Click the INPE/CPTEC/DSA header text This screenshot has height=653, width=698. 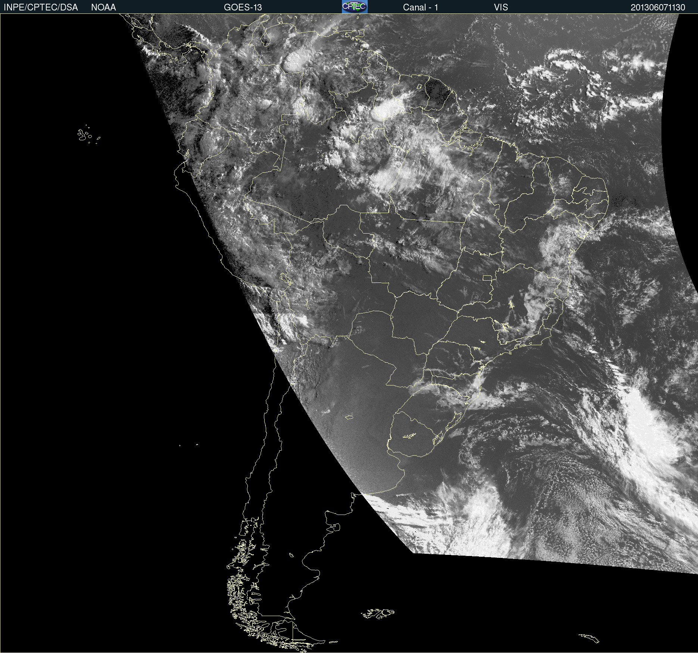click(41, 7)
